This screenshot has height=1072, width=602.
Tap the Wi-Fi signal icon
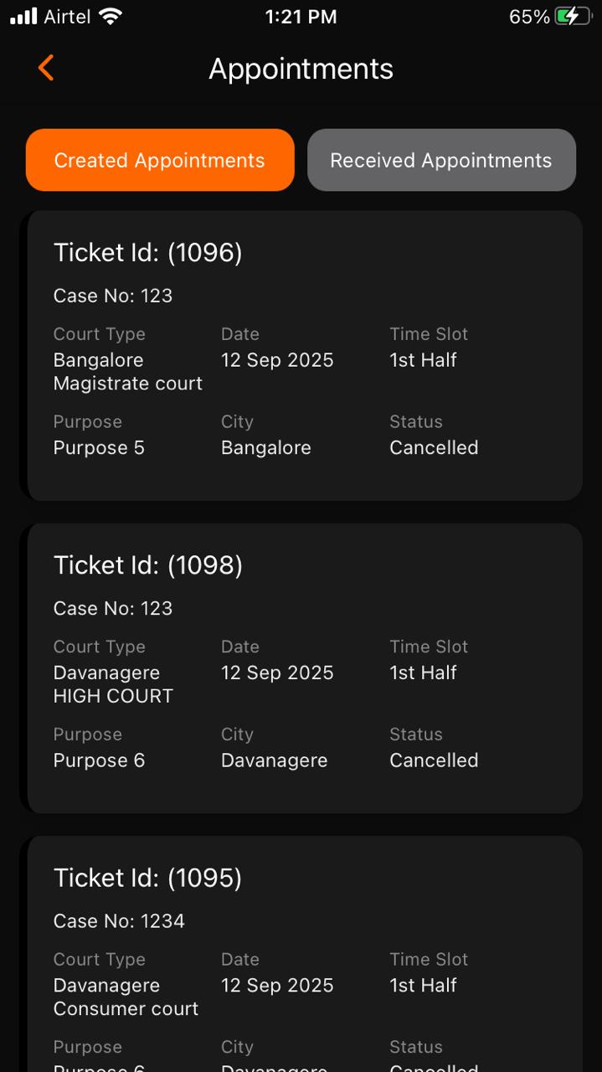[x=109, y=17]
